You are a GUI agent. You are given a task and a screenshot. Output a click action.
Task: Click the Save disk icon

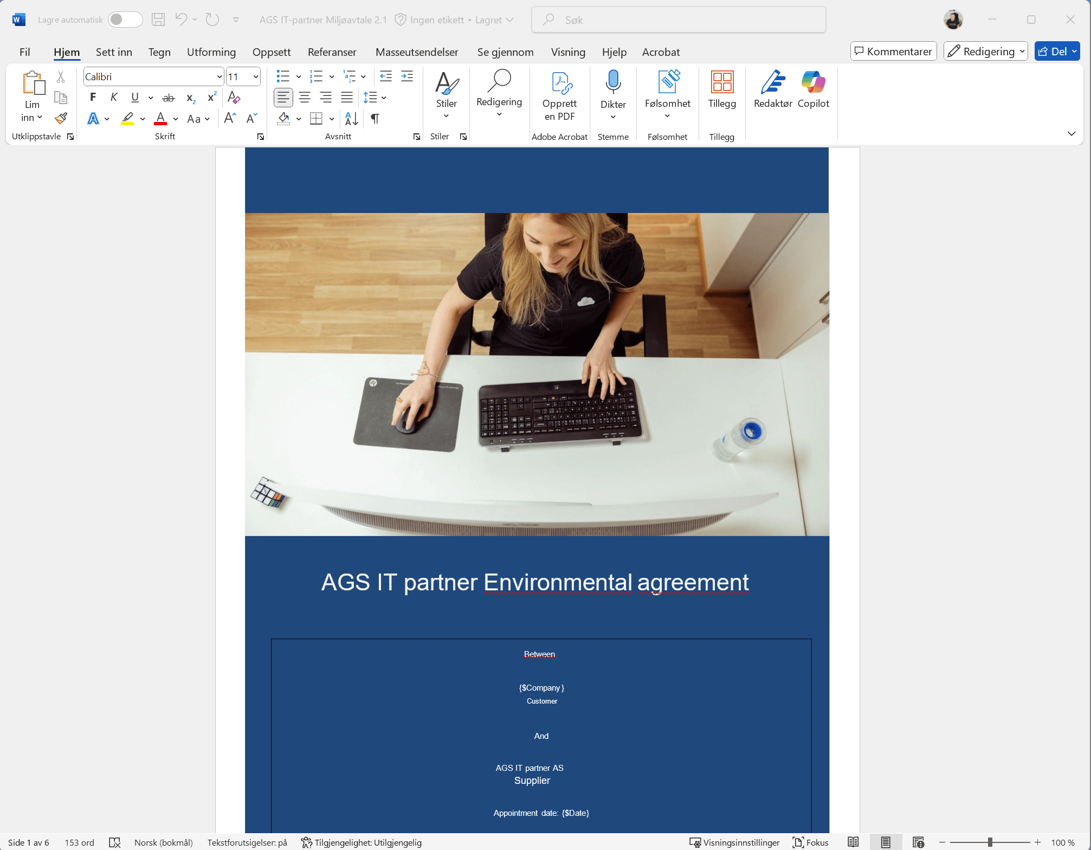pyautogui.click(x=158, y=20)
